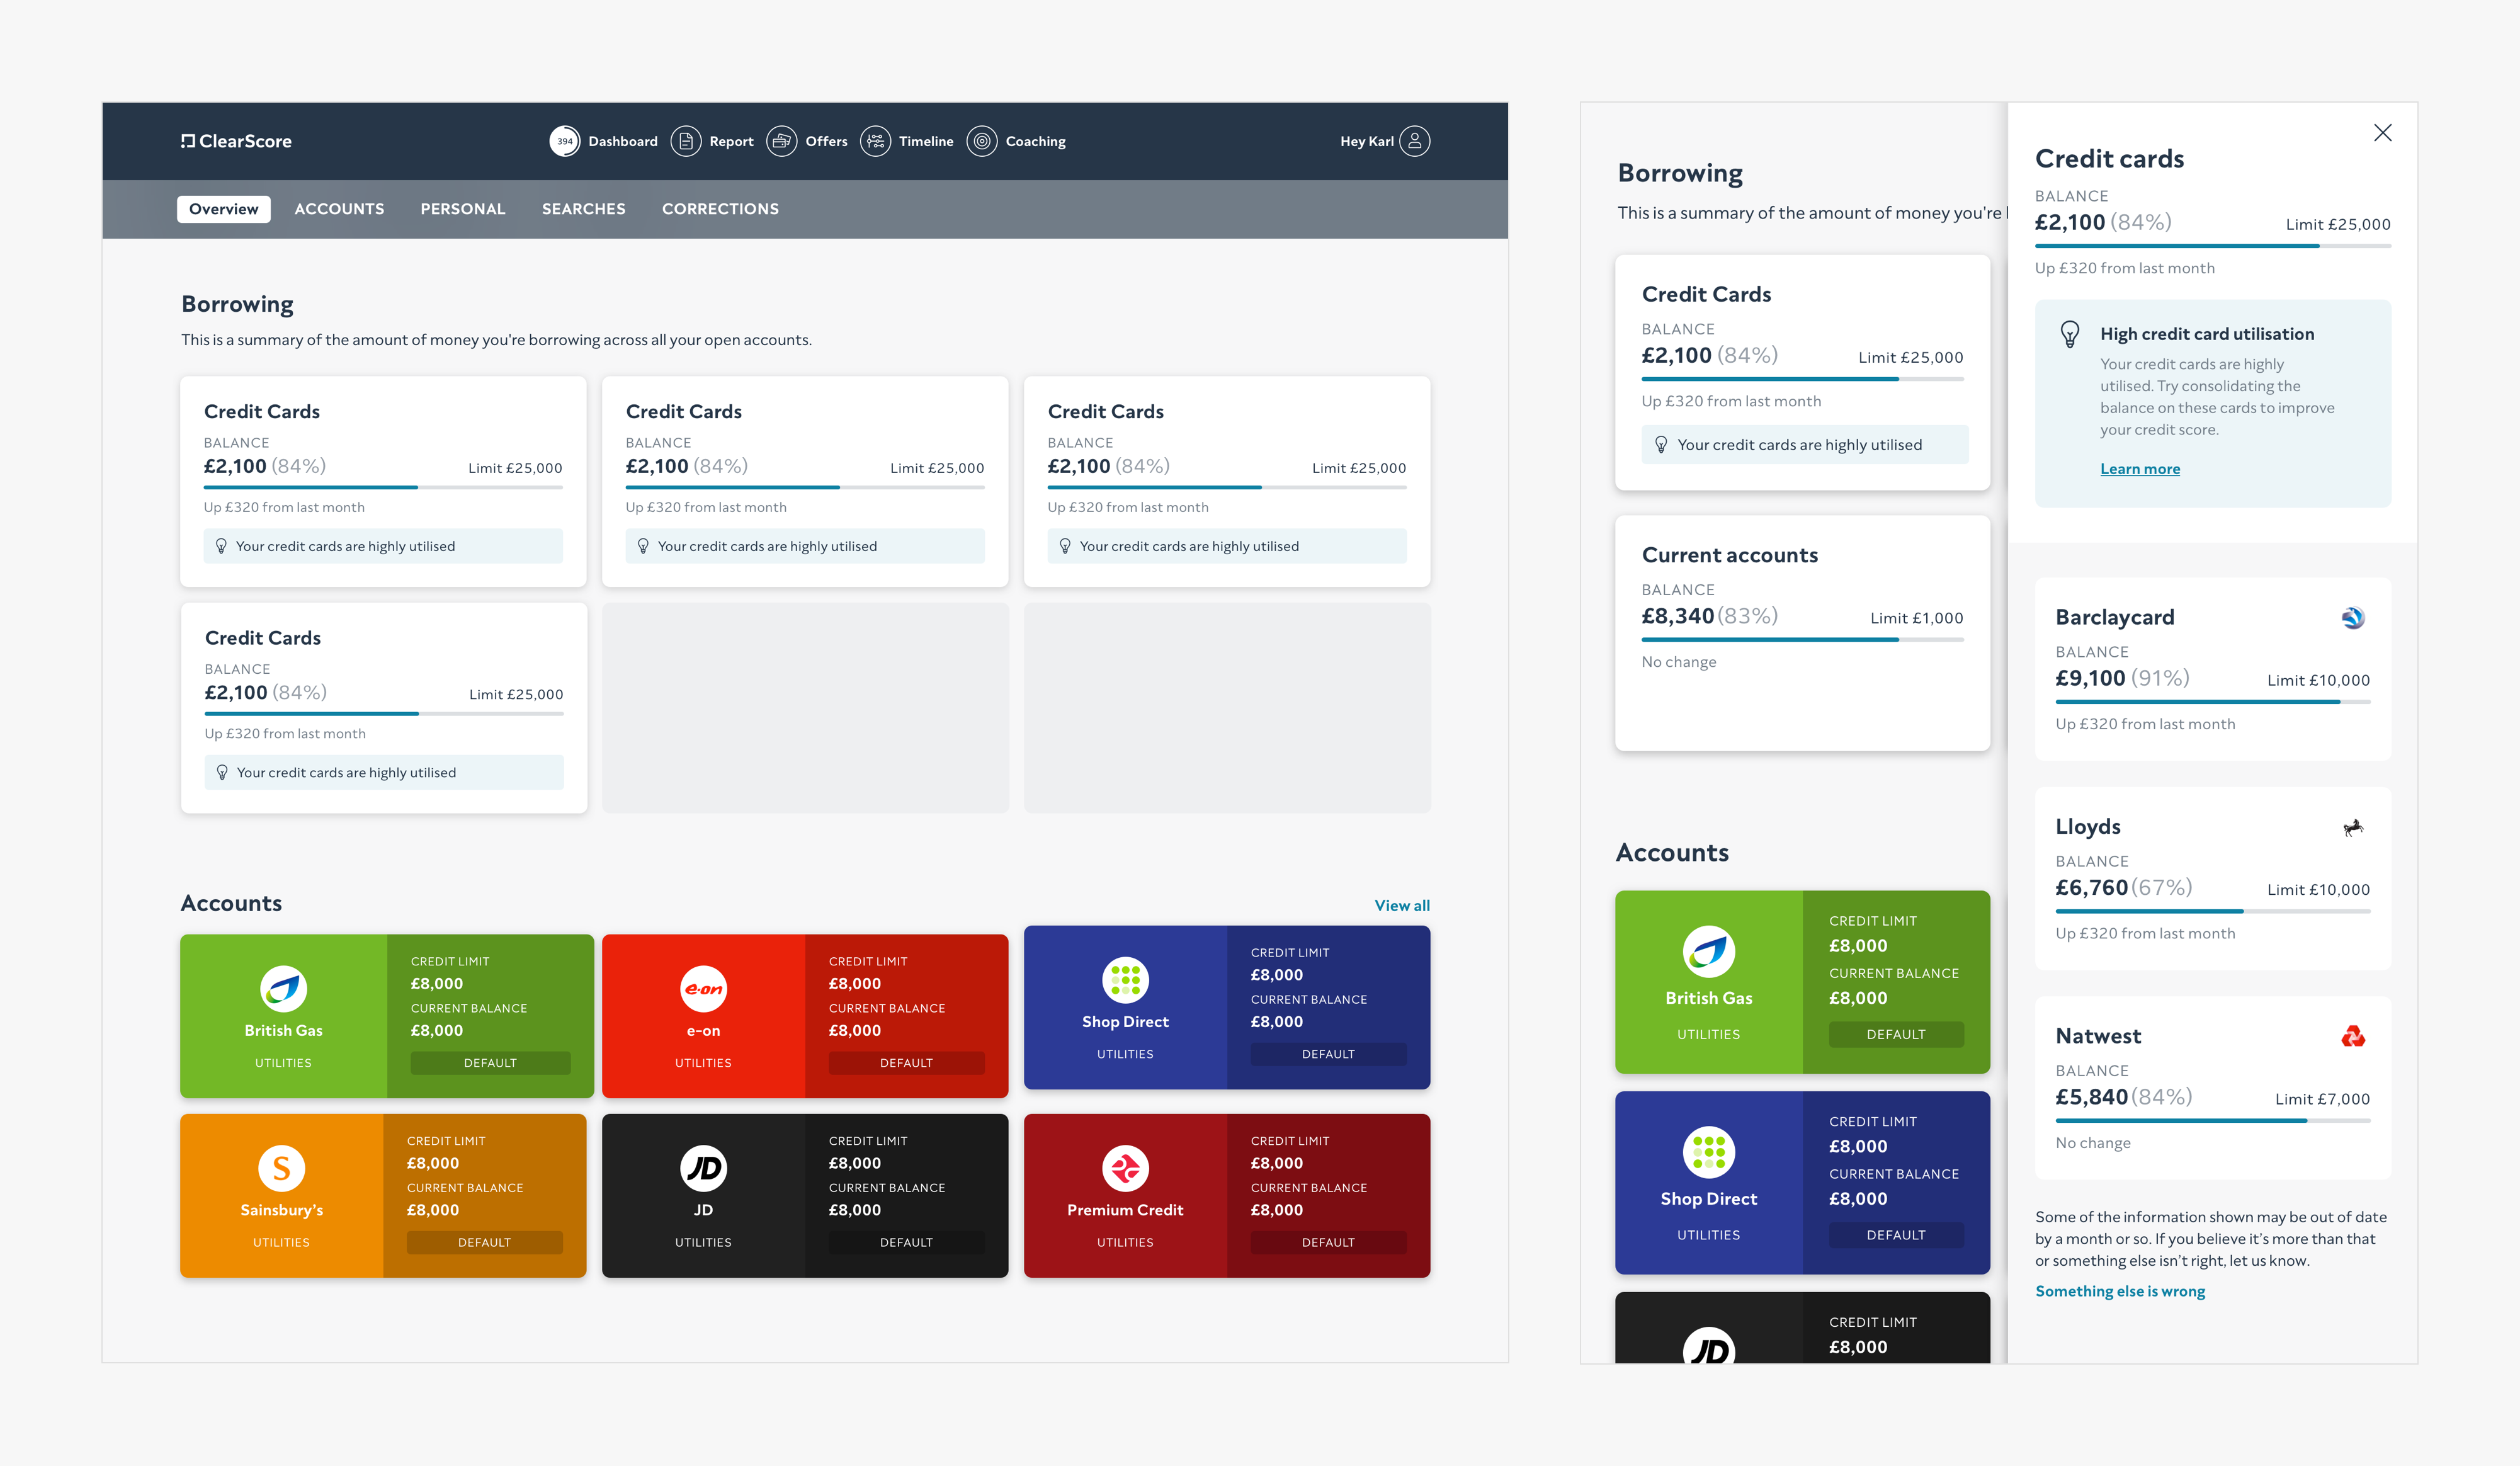This screenshot has height=1466, width=2520.
Task: Click the ClearScore logo
Action: pos(237,141)
